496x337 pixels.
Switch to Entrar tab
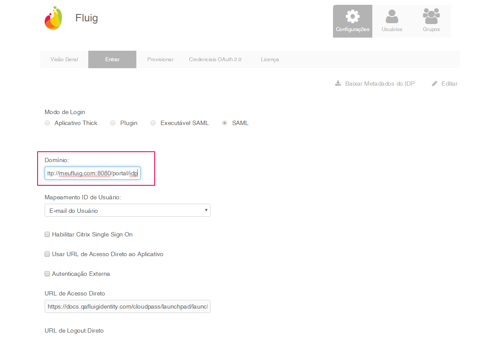(x=112, y=59)
